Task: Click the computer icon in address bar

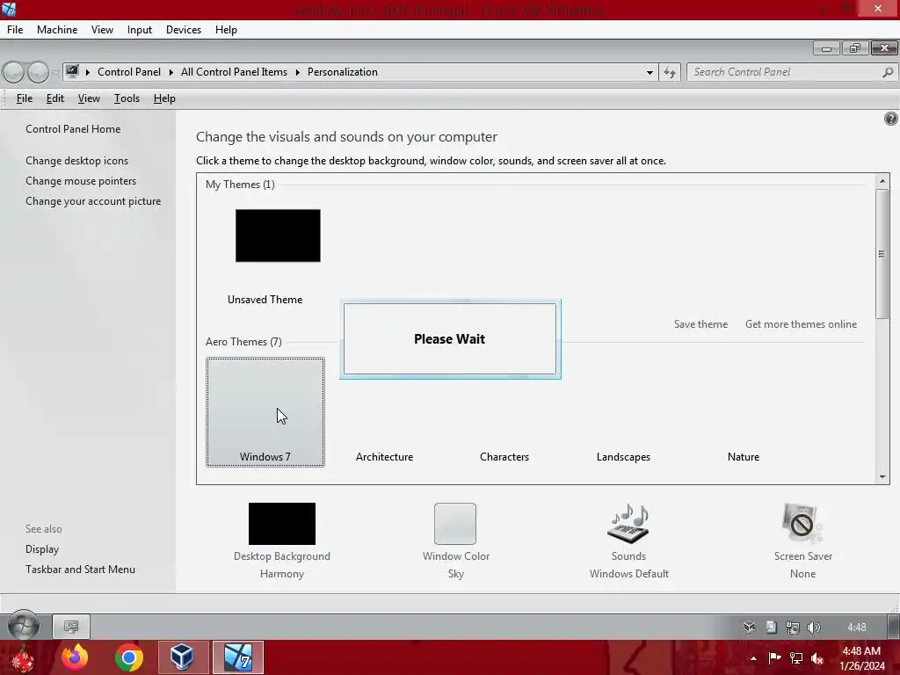Action: tap(72, 72)
